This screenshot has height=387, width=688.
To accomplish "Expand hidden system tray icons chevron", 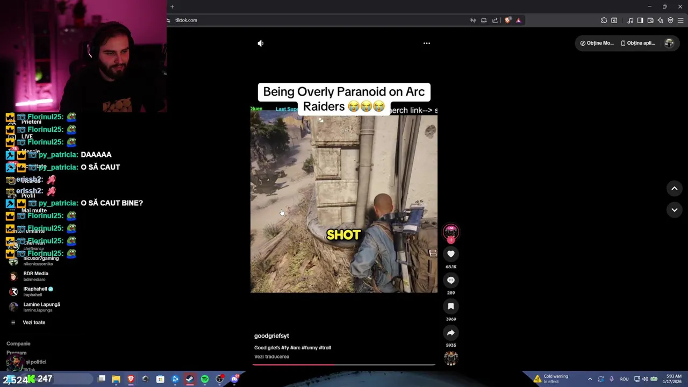I will coord(590,379).
